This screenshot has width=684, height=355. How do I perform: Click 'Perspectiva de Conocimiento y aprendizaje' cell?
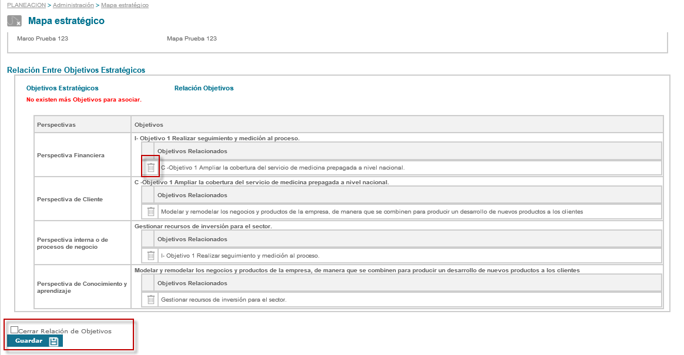pos(82,287)
